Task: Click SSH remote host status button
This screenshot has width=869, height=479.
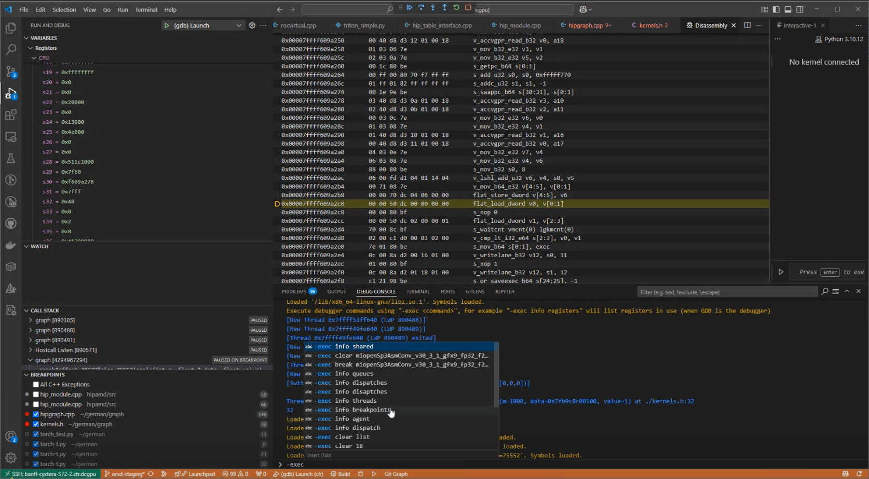Action: coord(50,474)
